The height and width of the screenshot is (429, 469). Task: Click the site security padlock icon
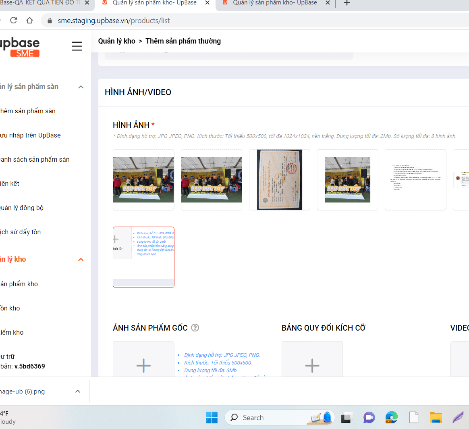tap(49, 21)
